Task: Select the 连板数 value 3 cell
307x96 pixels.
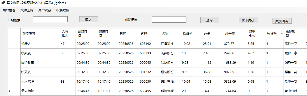Action: pos(274,53)
